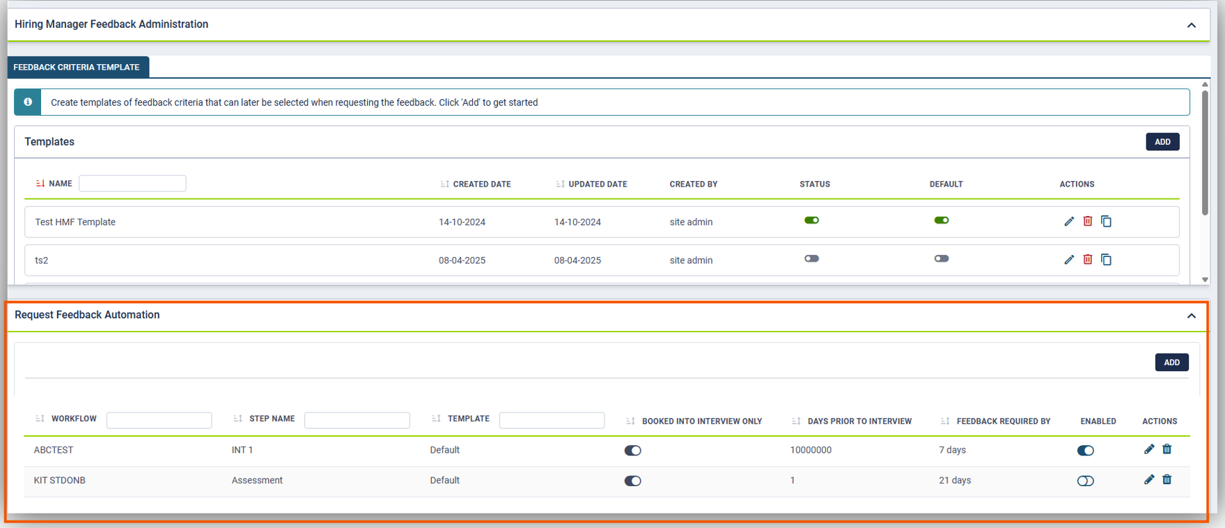Click the Enabled column header
Viewport: 1225px width, 528px height.
(x=1098, y=421)
